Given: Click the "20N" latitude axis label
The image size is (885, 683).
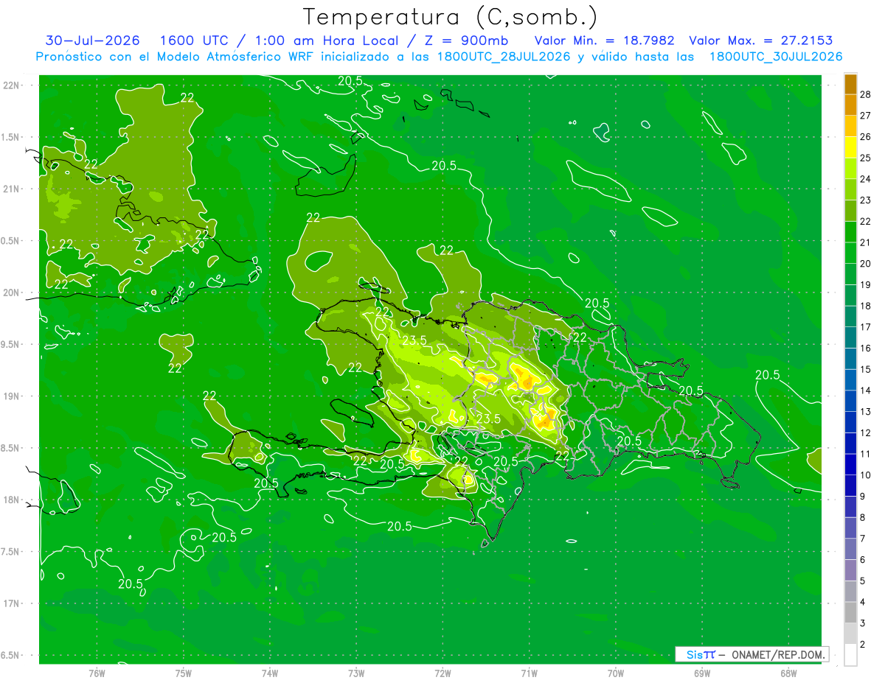Looking at the screenshot, I should tap(13, 293).
